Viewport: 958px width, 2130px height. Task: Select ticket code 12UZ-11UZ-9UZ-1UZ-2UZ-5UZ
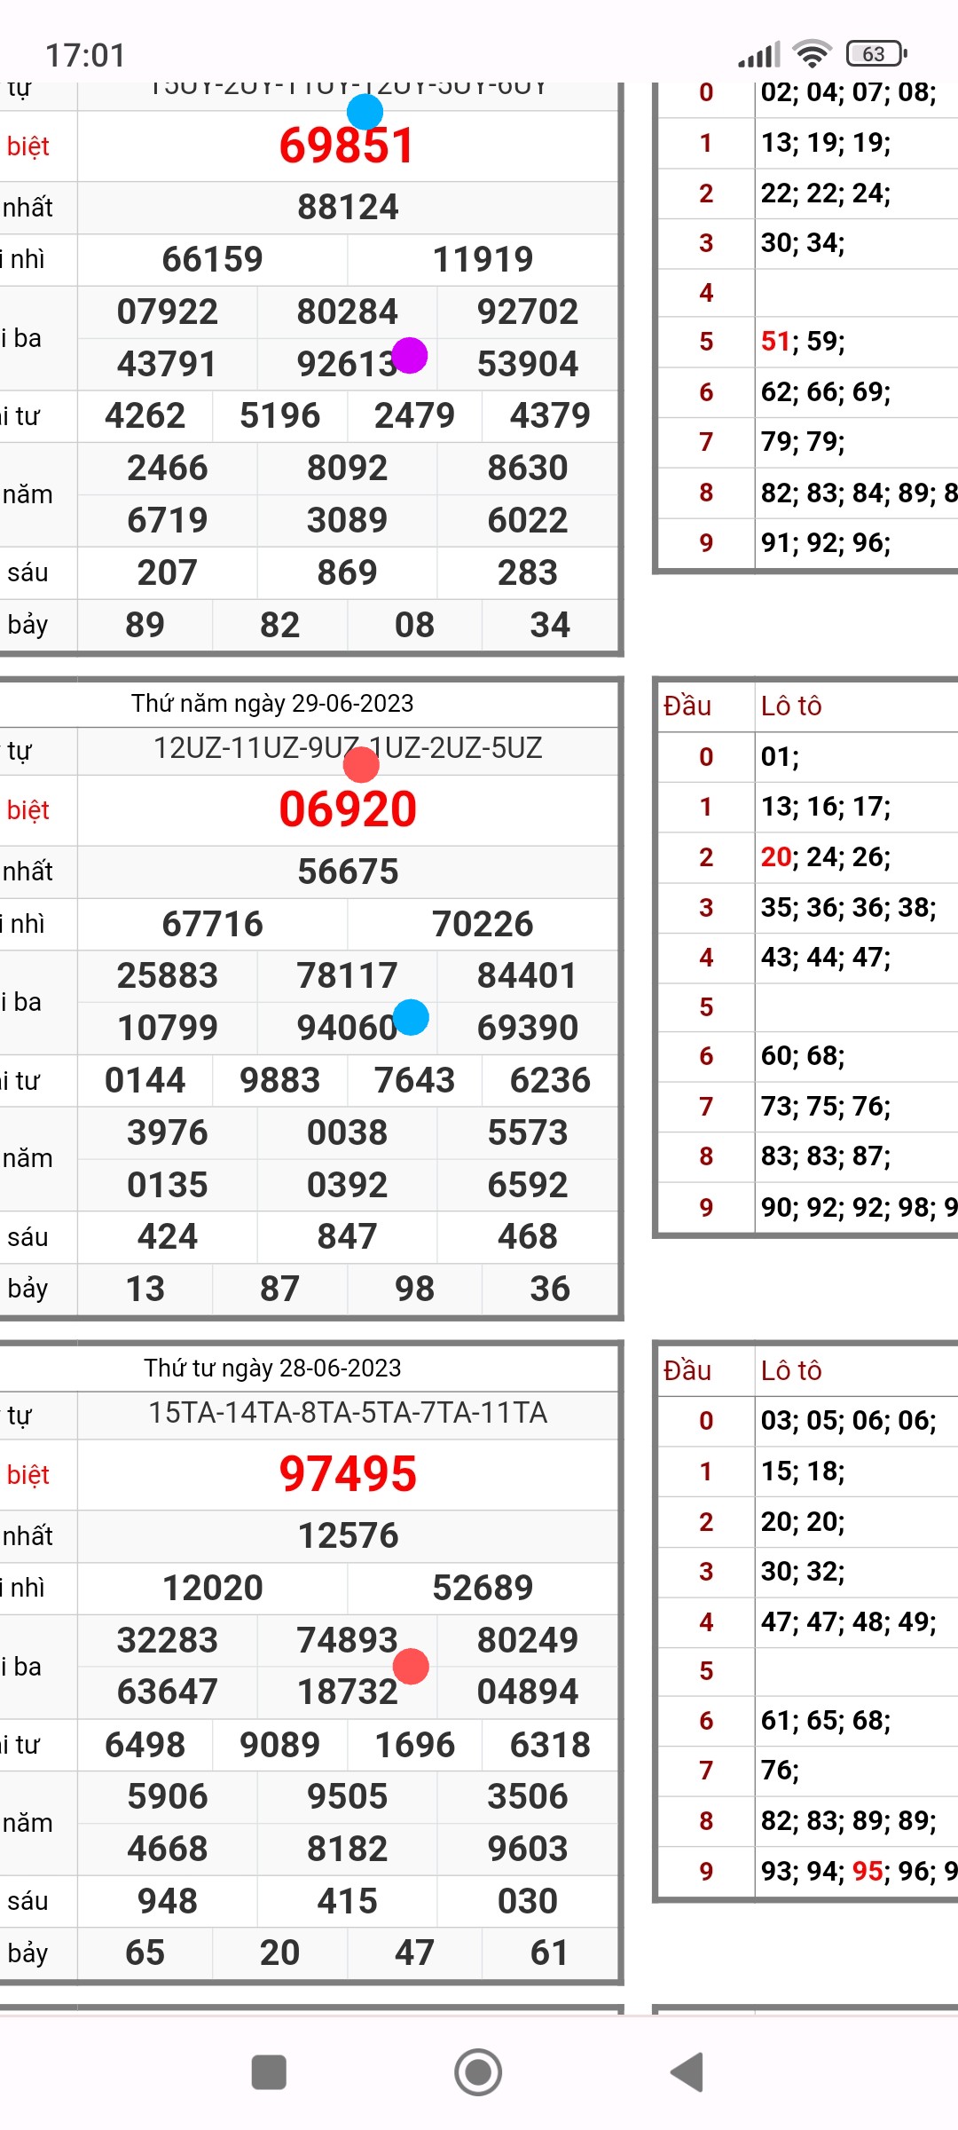[x=348, y=749]
